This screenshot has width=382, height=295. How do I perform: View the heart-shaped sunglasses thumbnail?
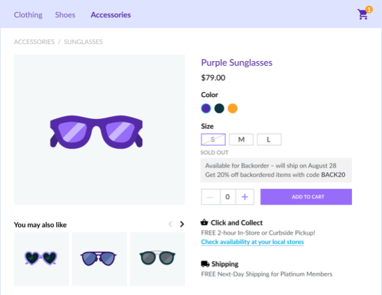(x=41, y=258)
